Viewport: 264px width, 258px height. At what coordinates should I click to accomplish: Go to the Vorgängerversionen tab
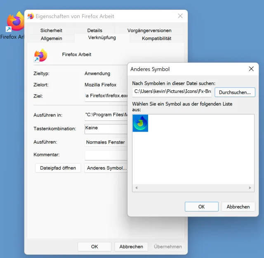(x=149, y=30)
